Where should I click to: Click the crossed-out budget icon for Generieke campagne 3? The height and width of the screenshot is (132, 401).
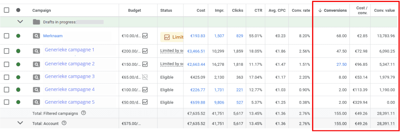click(x=145, y=77)
